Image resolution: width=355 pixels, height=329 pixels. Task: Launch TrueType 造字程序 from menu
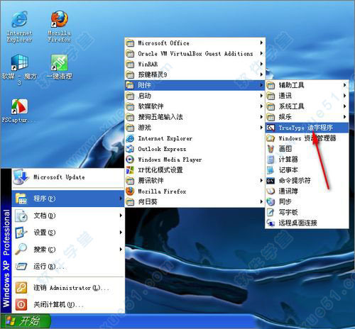coord(307,128)
